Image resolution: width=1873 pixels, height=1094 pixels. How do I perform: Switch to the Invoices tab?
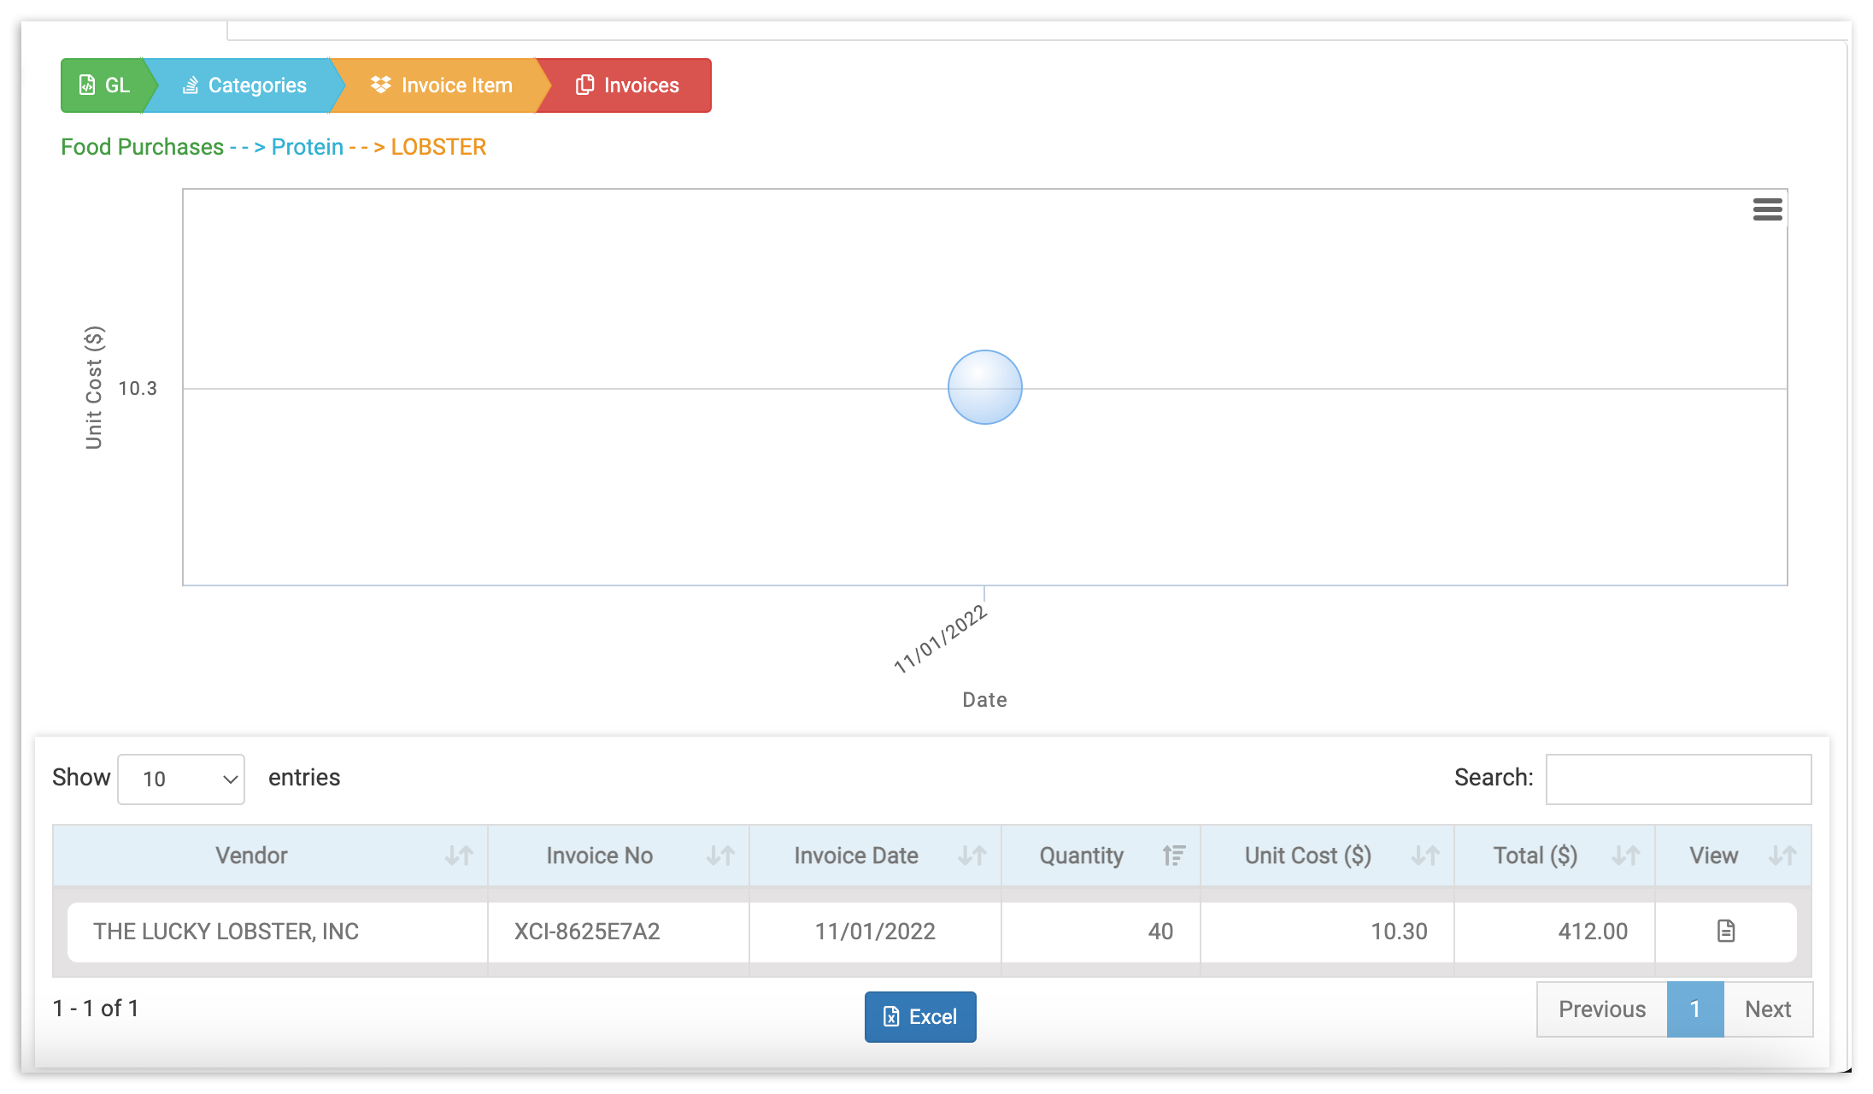click(x=640, y=85)
